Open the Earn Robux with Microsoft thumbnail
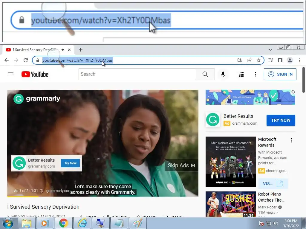This screenshot has width=306, height=229. pos(231,162)
